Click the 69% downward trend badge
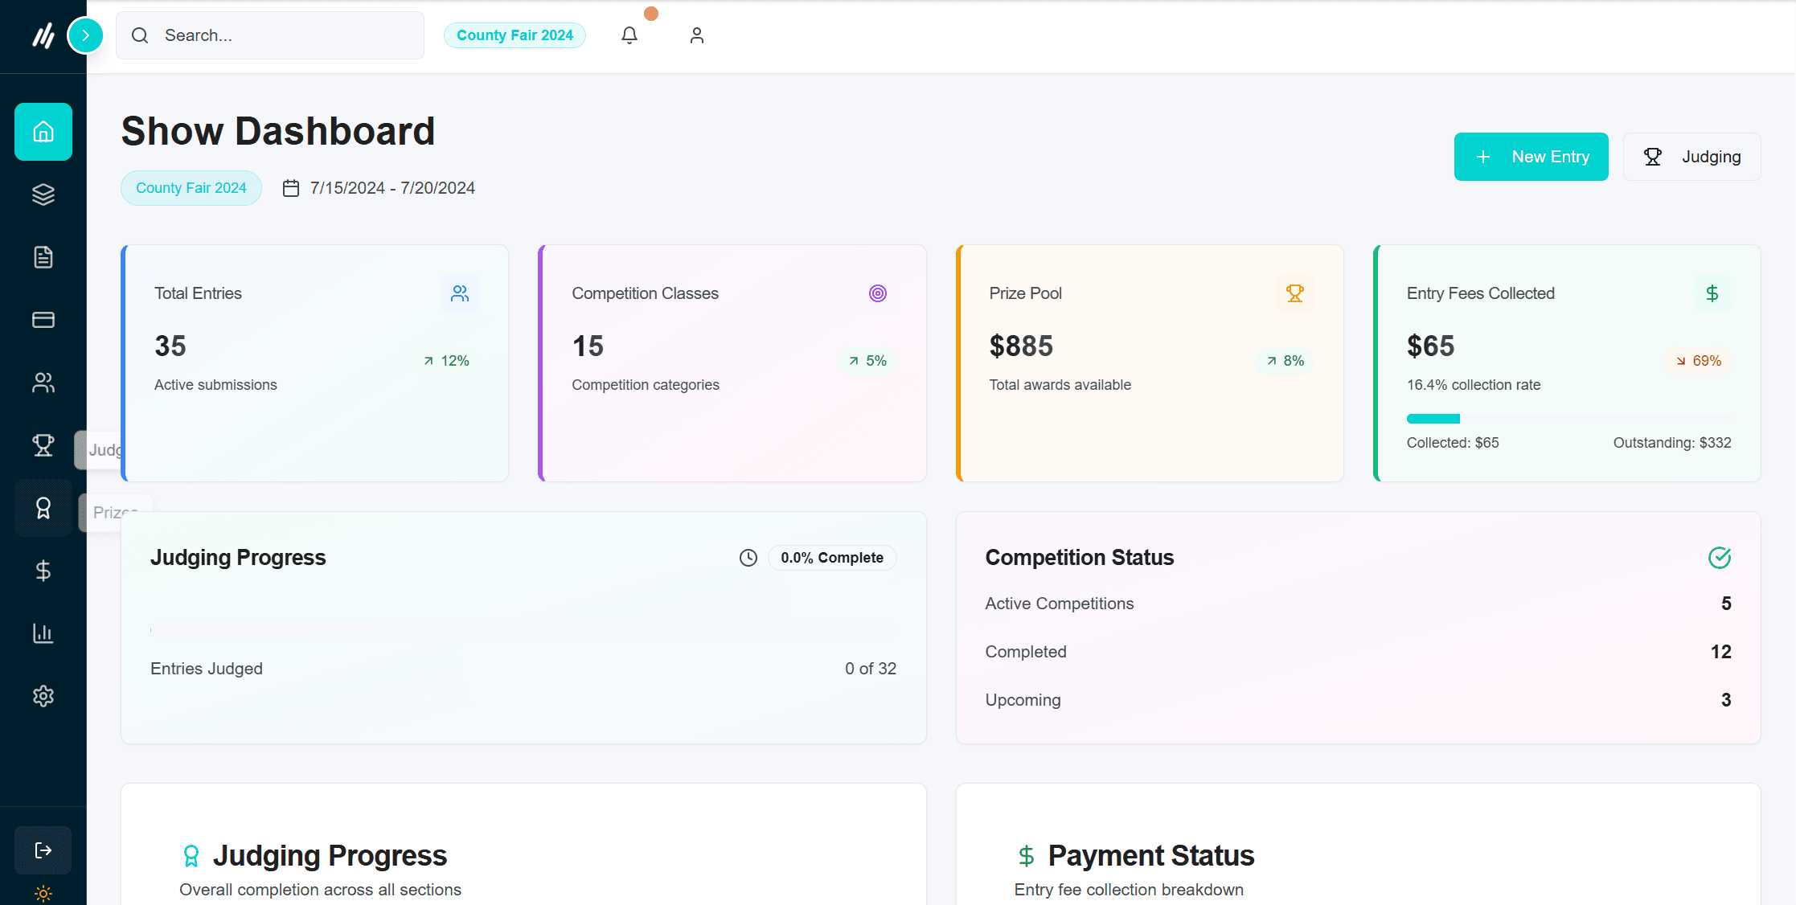Image resolution: width=1796 pixels, height=905 pixels. tap(1699, 361)
